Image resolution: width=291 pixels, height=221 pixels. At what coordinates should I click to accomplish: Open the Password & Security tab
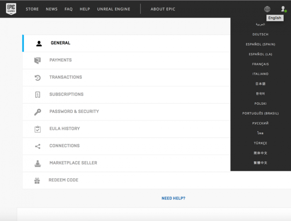click(x=126, y=112)
